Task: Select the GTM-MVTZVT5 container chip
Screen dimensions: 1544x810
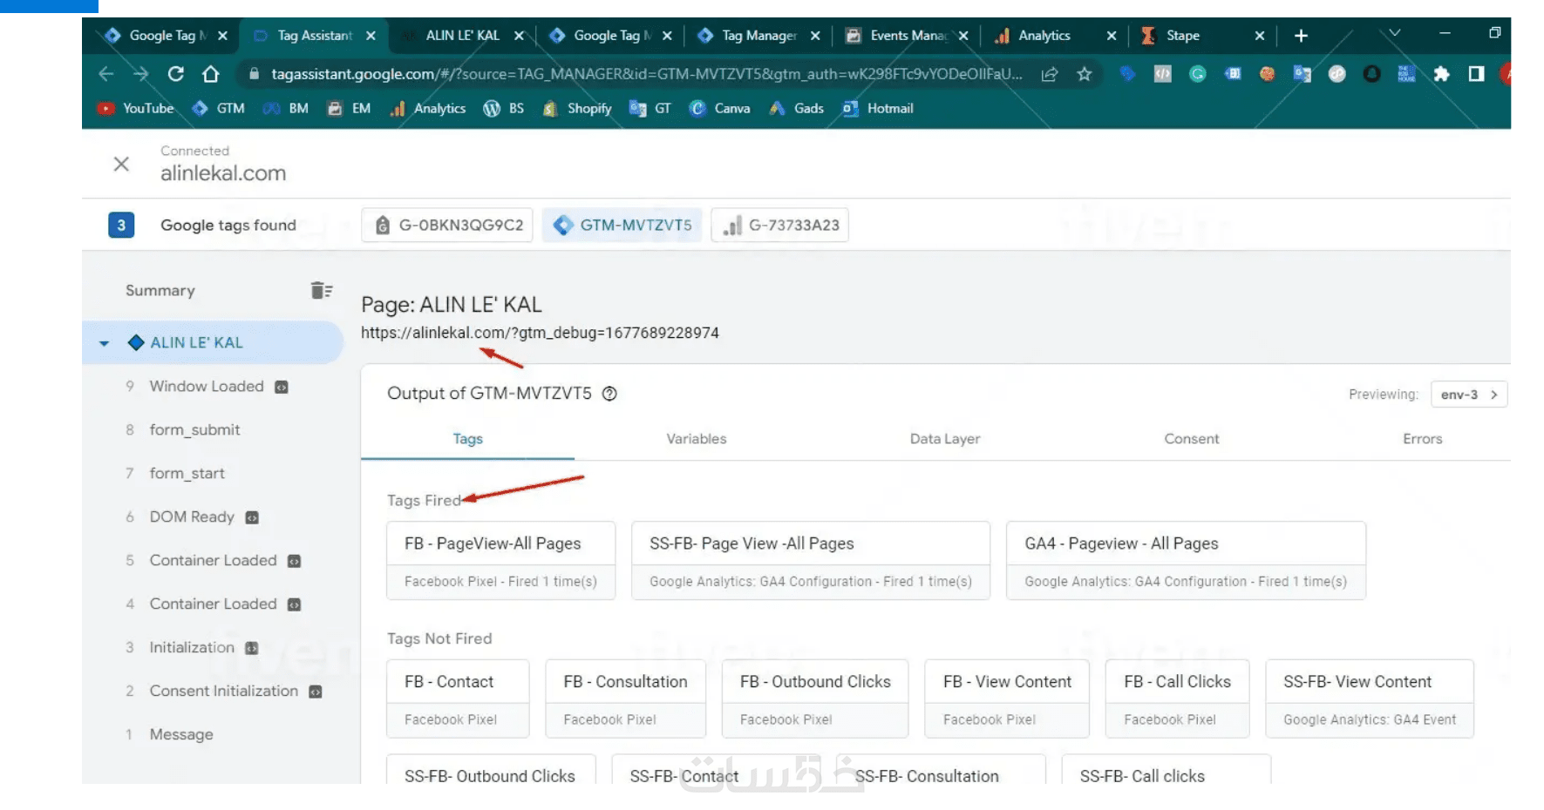Action: click(622, 225)
